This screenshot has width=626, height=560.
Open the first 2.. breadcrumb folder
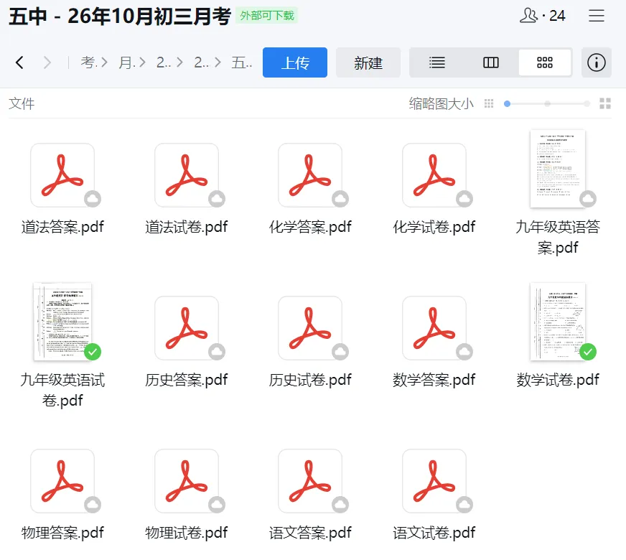(x=164, y=62)
